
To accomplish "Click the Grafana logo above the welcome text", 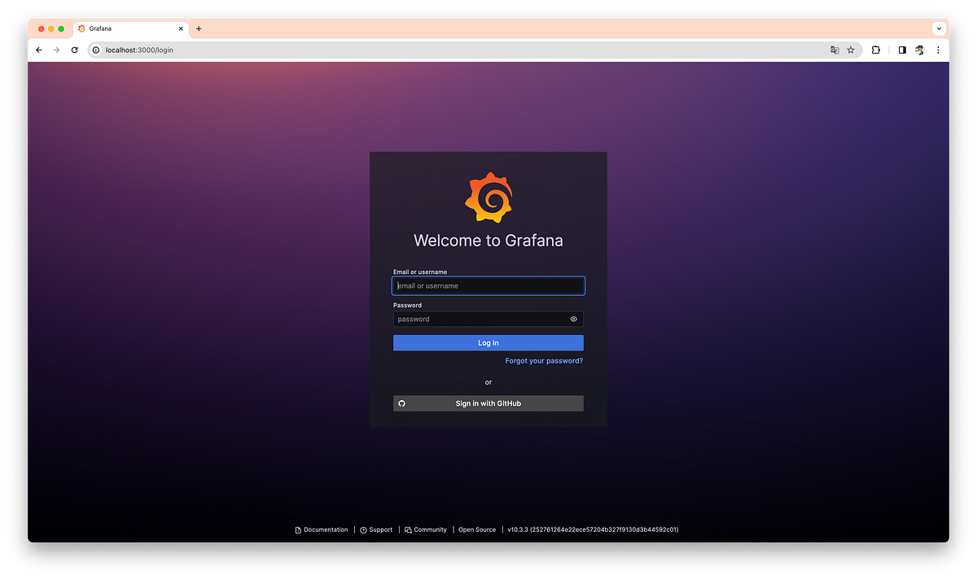I will (488, 196).
